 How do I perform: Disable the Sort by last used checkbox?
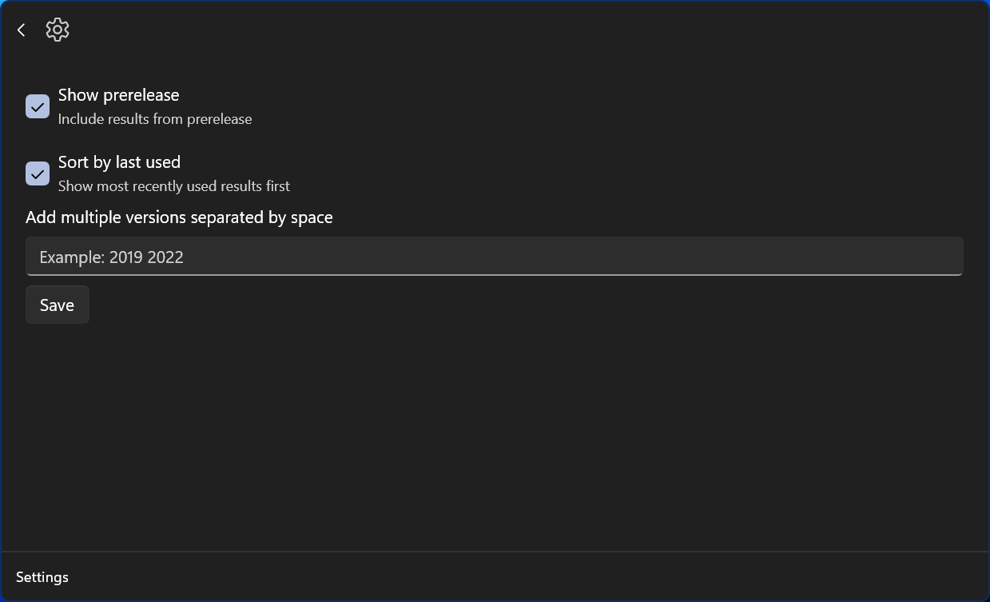coord(38,173)
